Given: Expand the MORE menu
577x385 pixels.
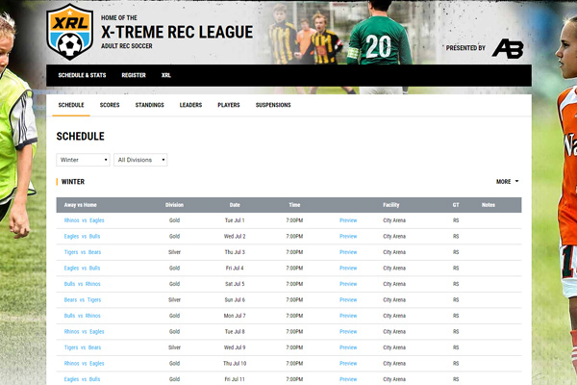Looking at the screenshot, I should click(x=507, y=181).
